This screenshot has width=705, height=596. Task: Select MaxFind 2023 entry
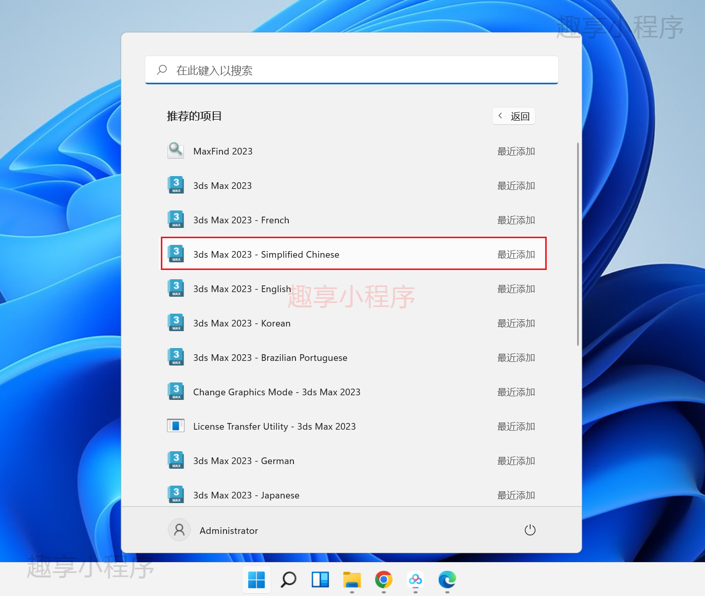pos(354,151)
